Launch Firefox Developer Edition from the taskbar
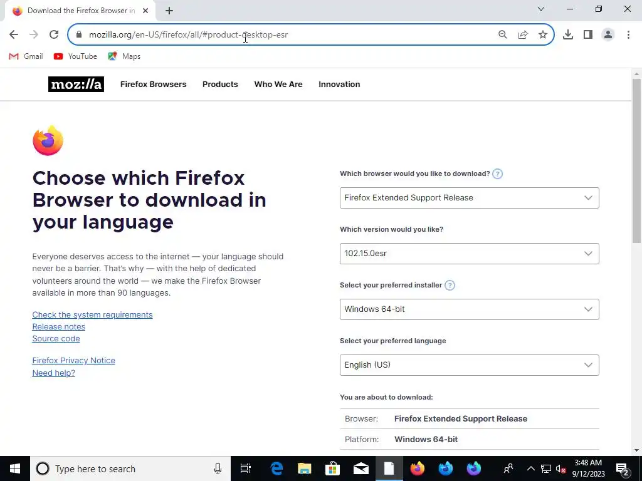The image size is (642, 481). pos(446,468)
